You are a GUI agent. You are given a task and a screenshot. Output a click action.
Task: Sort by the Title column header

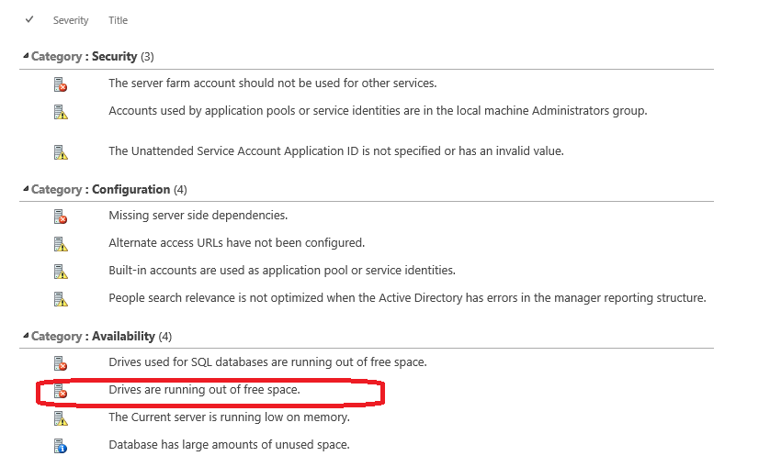(118, 20)
